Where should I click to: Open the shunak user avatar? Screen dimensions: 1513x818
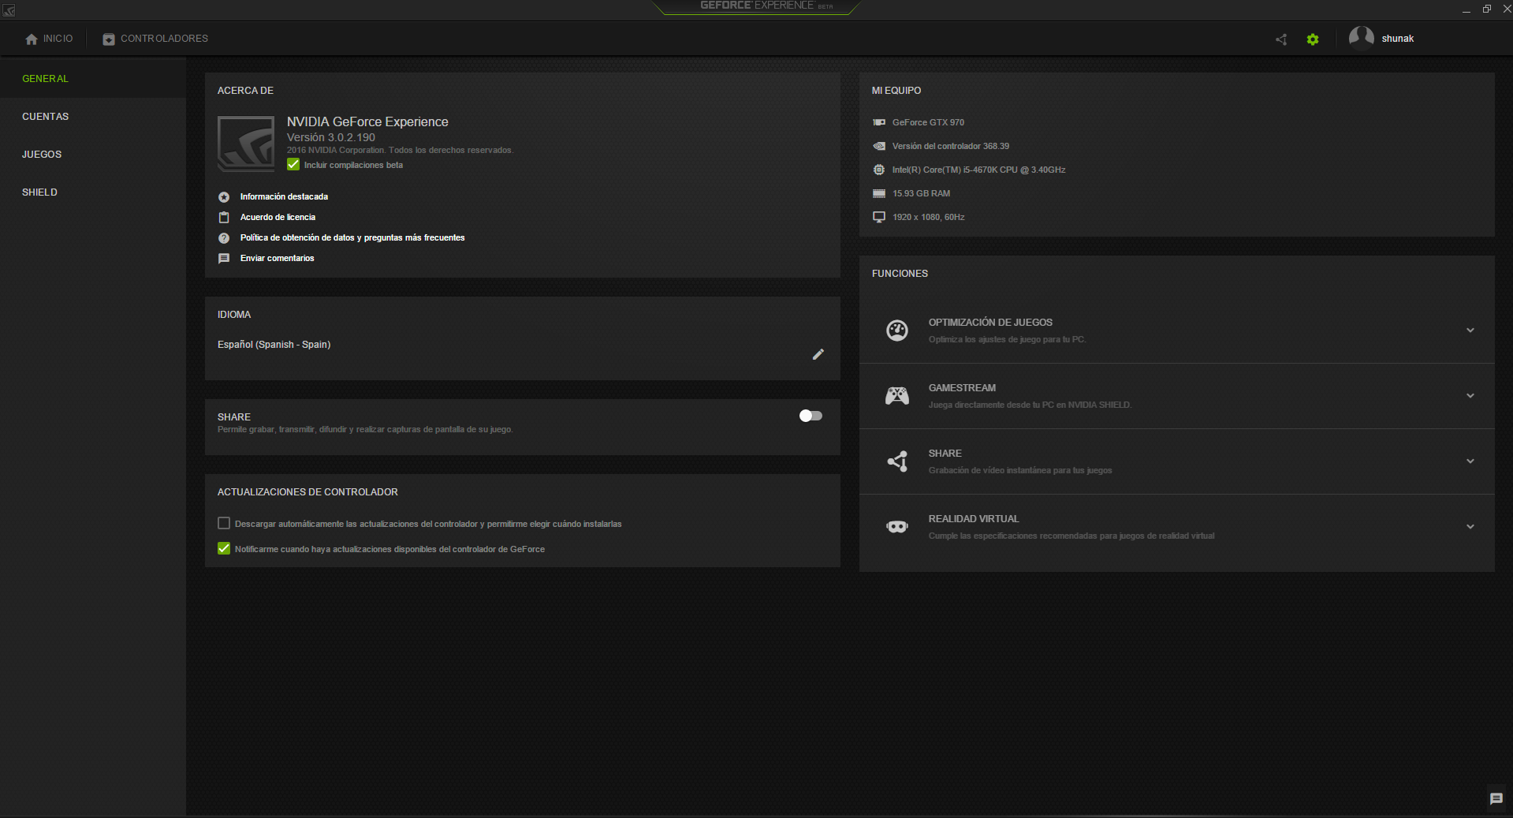[x=1362, y=38]
